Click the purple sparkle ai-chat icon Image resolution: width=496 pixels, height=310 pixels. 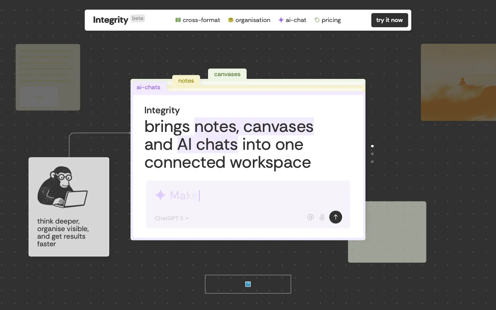point(281,20)
